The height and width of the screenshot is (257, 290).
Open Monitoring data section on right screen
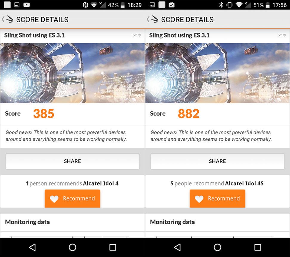click(217, 222)
